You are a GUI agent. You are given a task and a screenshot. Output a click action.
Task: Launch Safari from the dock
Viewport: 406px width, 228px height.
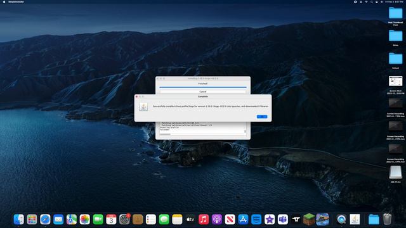tap(45, 220)
